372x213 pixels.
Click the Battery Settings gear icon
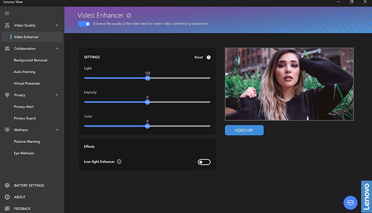(x=7, y=185)
